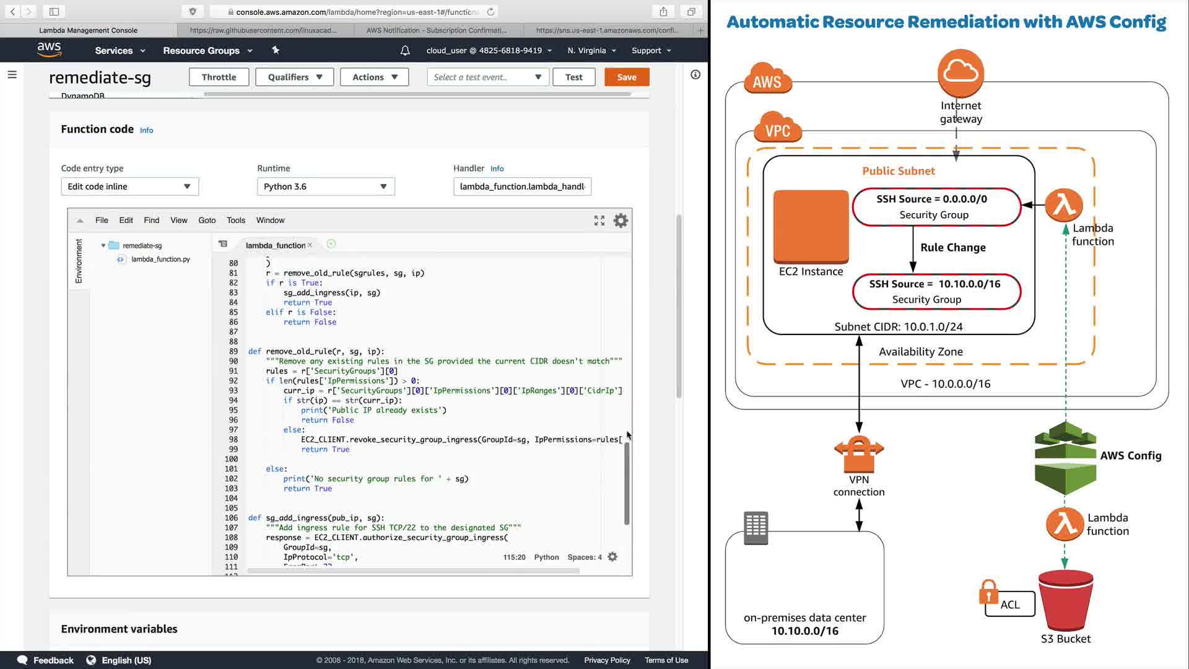The width and height of the screenshot is (1189, 669).
Task: Click the Throttle button
Action: [x=219, y=77]
